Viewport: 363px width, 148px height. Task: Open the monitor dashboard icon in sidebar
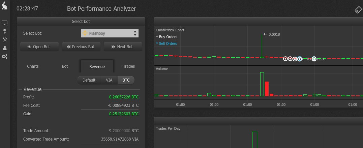(x=5, y=23)
